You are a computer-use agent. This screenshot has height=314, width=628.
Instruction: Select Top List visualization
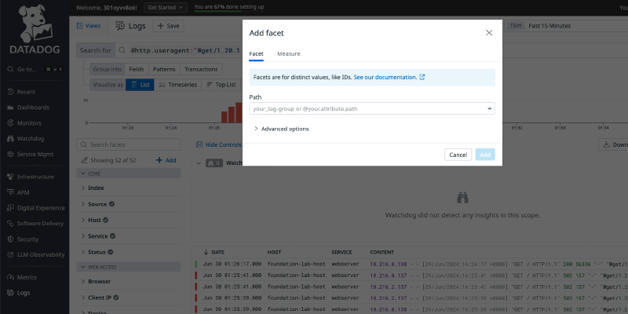pos(221,85)
